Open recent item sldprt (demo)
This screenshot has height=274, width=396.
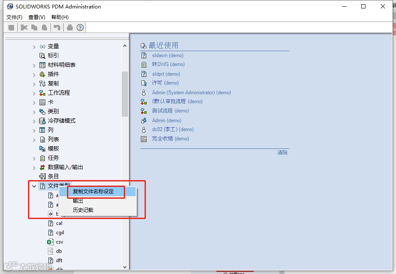(166, 74)
